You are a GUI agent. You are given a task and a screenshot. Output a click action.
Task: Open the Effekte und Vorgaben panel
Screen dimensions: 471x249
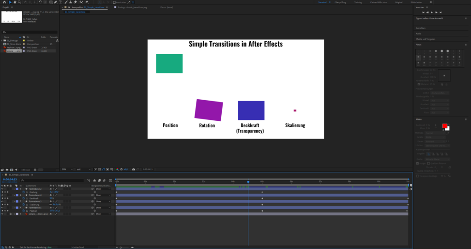pos(425,39)
